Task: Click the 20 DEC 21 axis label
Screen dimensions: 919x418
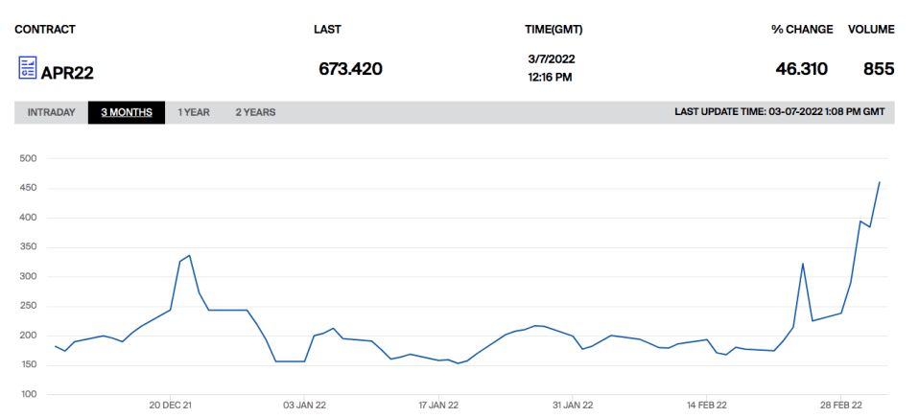Action: pos(170,406)
